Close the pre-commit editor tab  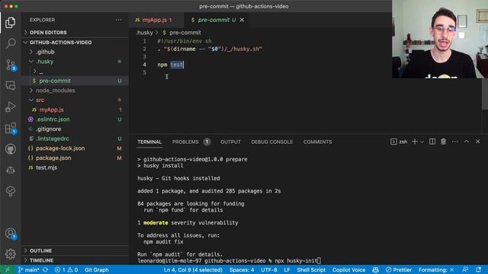click(242, 20)
